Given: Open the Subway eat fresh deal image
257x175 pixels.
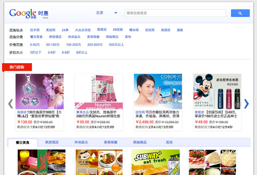Looking at the screenshot, I should coord(155,162).
